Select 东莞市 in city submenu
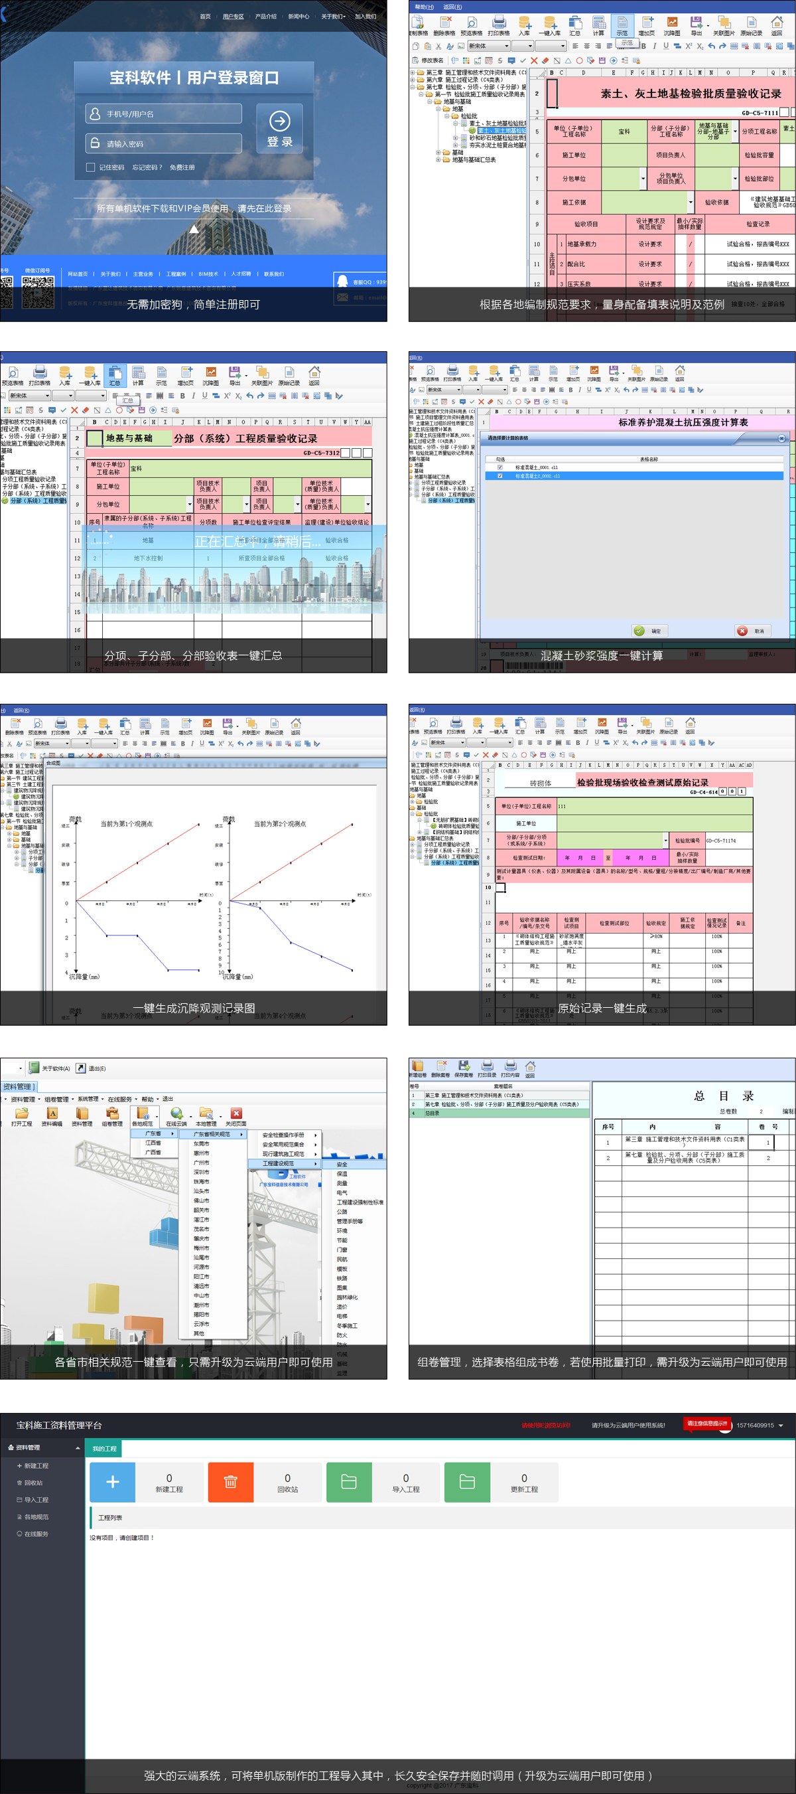 coord(201,1143)
